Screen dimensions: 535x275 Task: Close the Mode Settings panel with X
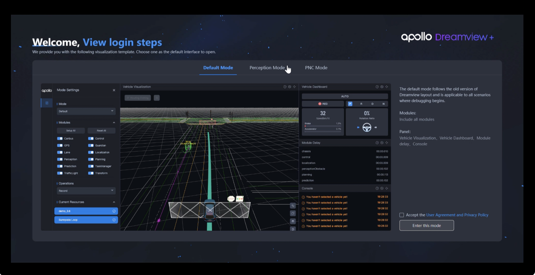tap(114, 90)
